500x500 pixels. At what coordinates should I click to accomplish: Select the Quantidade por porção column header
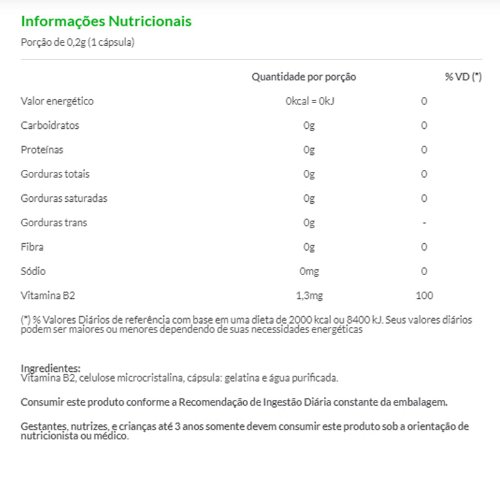coord(304,77)
